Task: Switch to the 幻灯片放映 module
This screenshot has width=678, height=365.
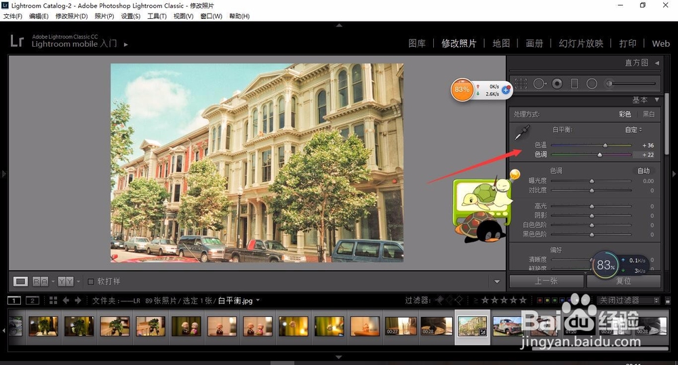Action: click(581, 43)
